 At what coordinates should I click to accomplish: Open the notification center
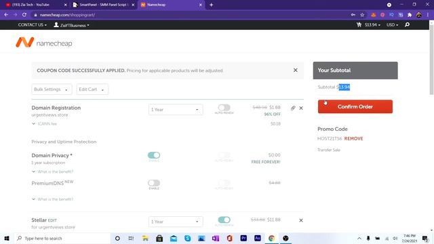pyautogui.click(x=425, y=238)
